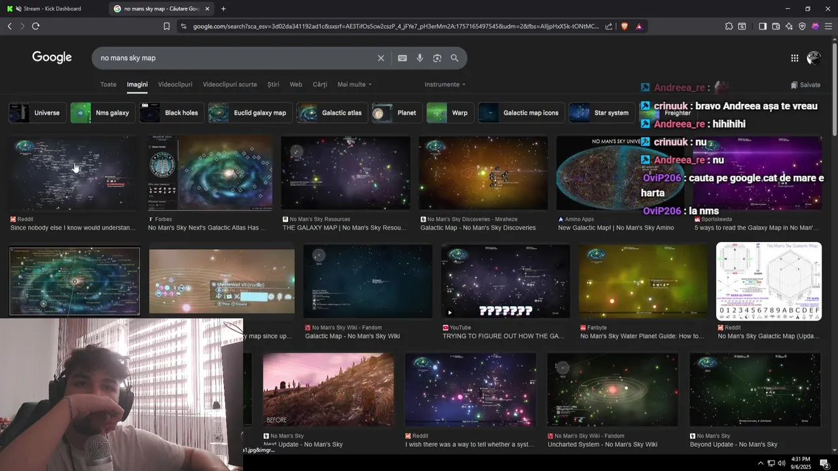Show hidden system tray icons

coord(760,463)
